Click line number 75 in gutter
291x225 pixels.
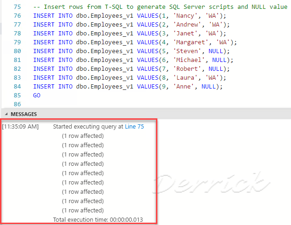17,7
